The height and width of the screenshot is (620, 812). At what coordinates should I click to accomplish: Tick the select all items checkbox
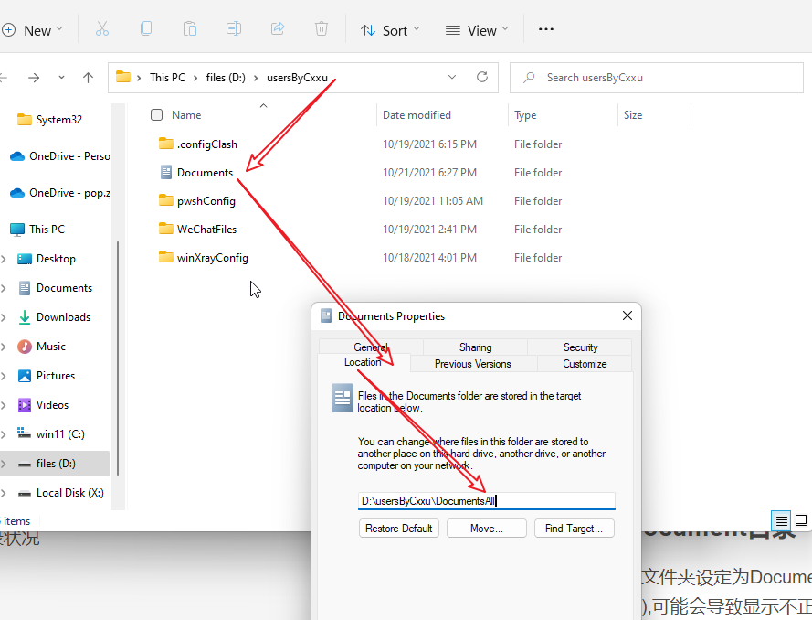pos(156,114)
